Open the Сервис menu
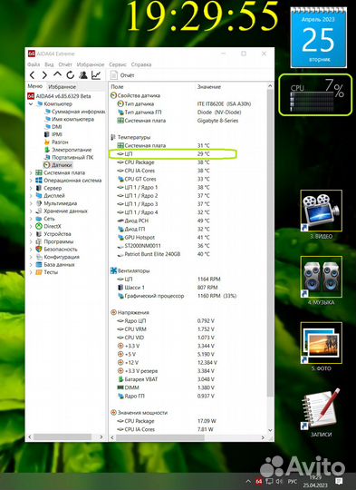Screen dimensions: 356x490 tap(118, 64)
